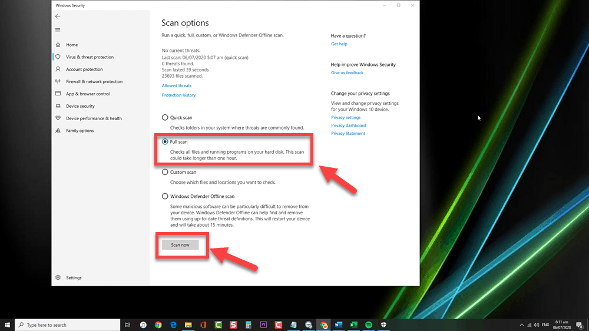
Task: Open the Privacy dashboard link
Action: coord(348,125)
